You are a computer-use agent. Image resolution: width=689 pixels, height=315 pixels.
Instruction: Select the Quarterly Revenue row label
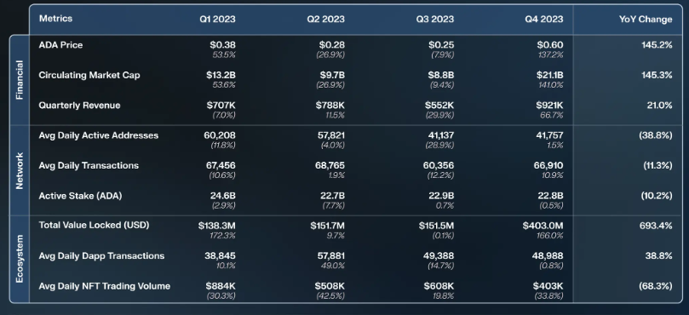coord(79,106)
